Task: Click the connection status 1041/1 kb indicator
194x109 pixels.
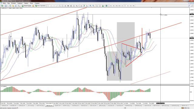Action: (186, 108)
